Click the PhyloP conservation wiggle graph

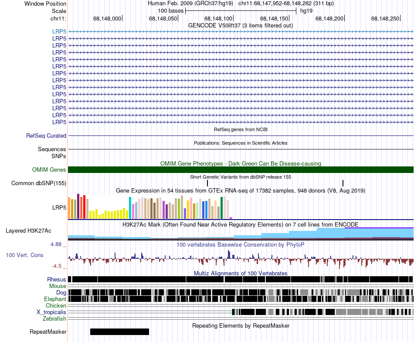click(241, 259)
